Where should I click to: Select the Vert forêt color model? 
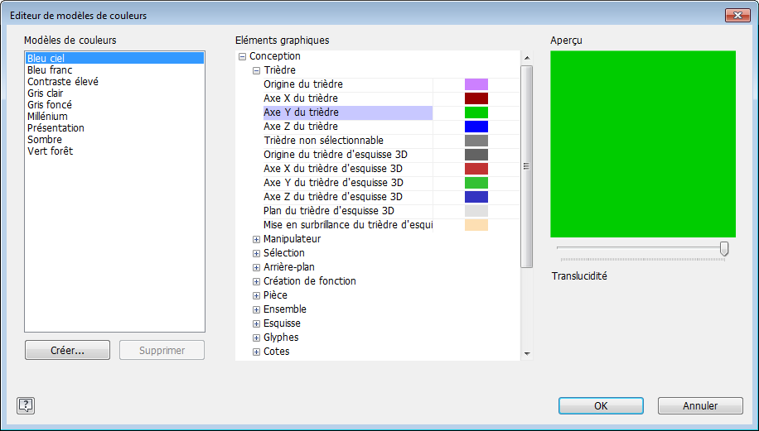(114, 151)
